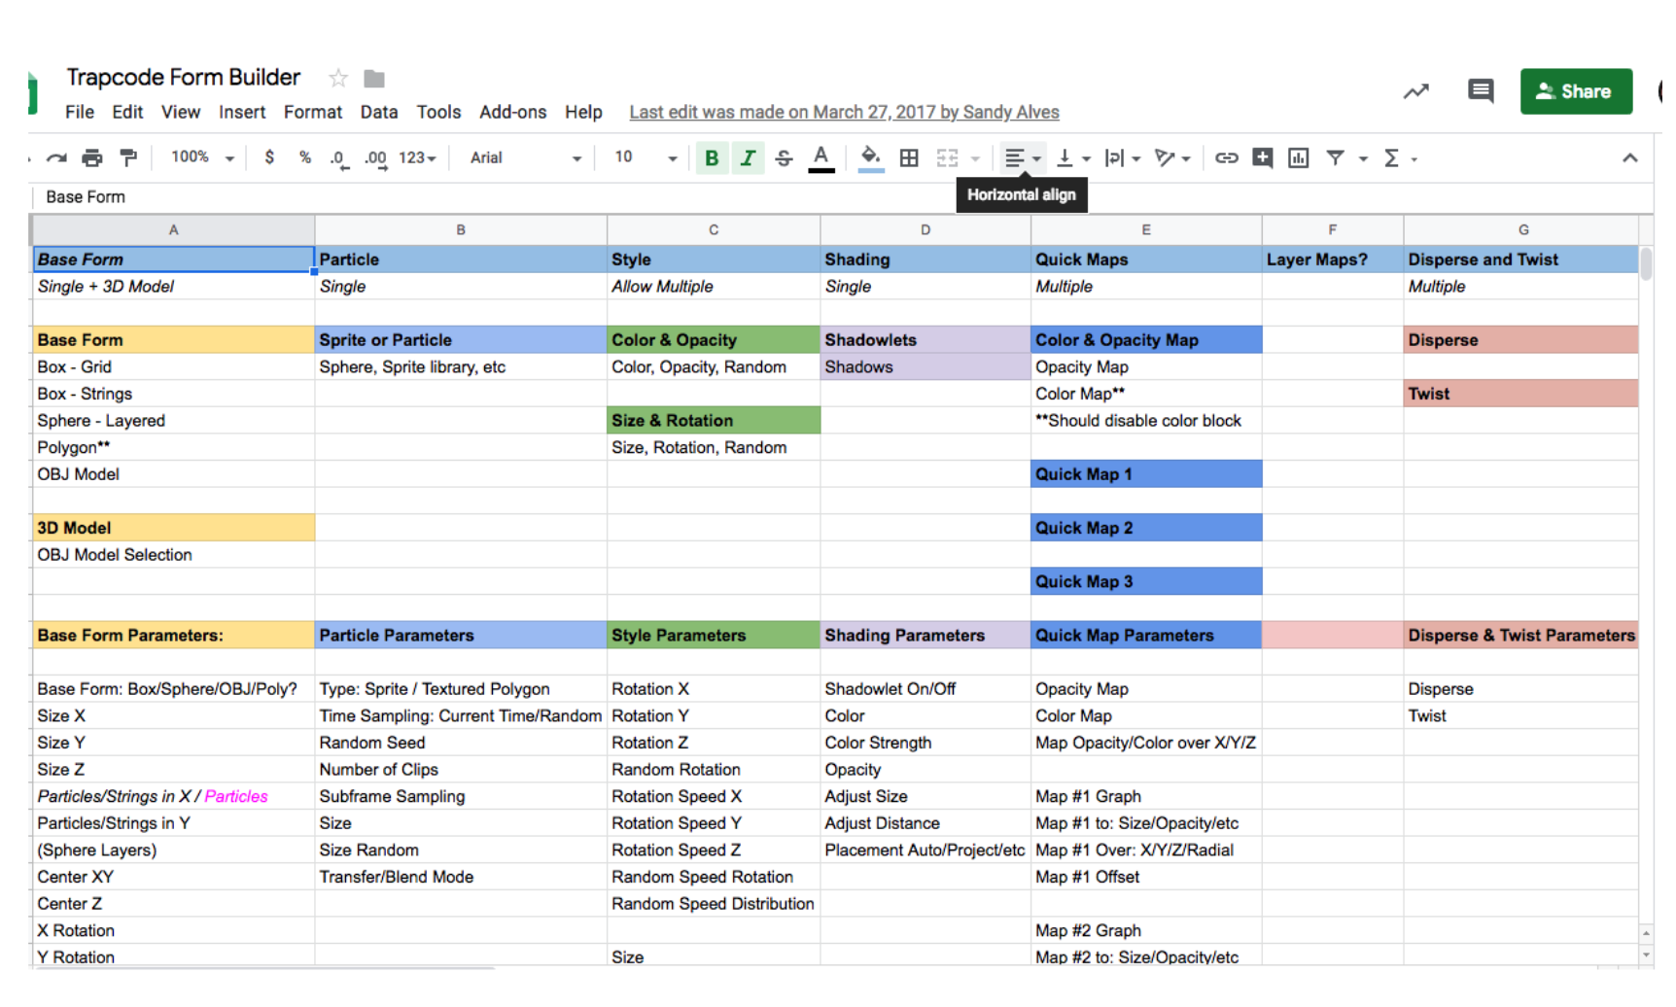
Task: Toggle bold formatting
Action: pos(712,158)
